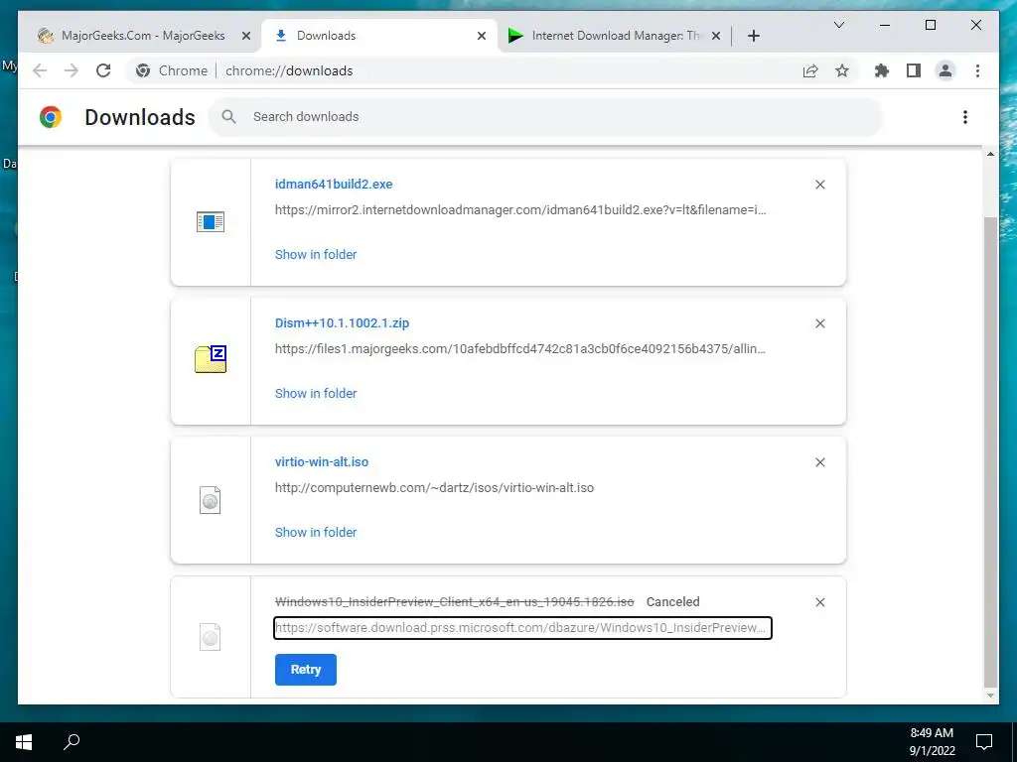Viewport: 1017px width, 762px height.
Task: Close the Internet Download Manager tab
Action: [x=716, y=36]
